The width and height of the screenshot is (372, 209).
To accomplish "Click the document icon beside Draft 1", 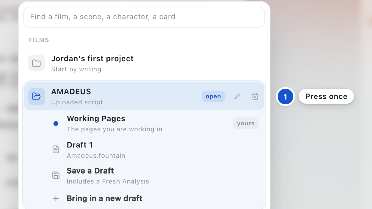I will [56, 149].
